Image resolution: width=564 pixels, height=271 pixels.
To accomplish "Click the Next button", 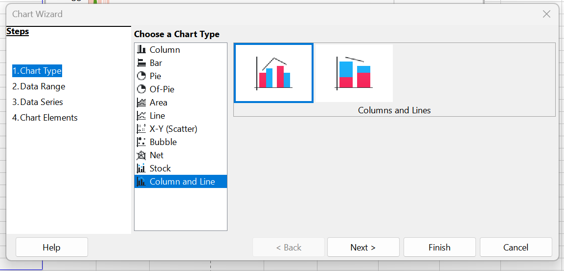I will coord(363,248).
